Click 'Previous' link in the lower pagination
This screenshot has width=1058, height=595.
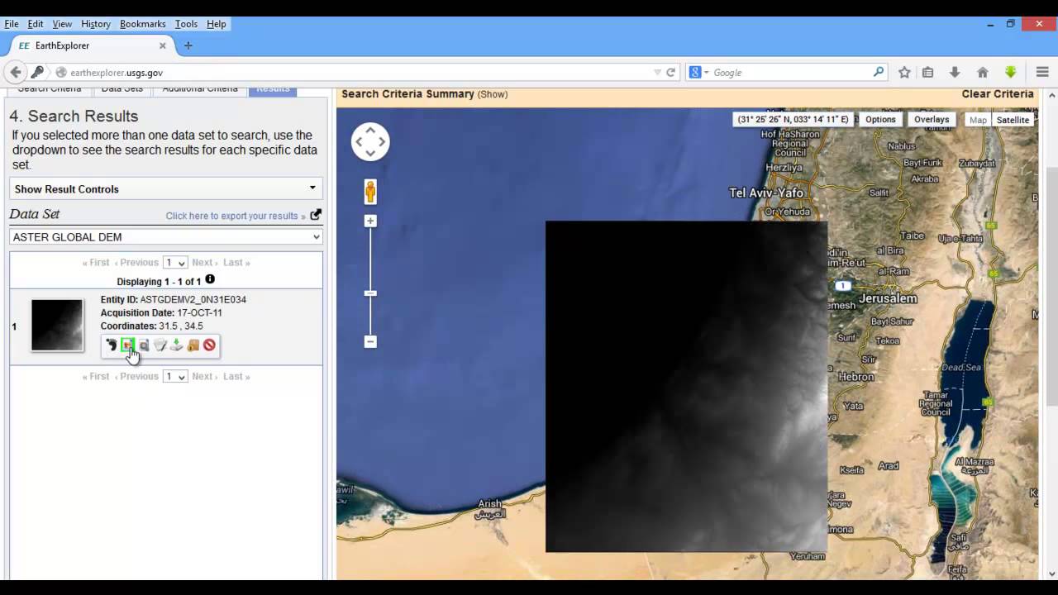[x=136, y=377]
